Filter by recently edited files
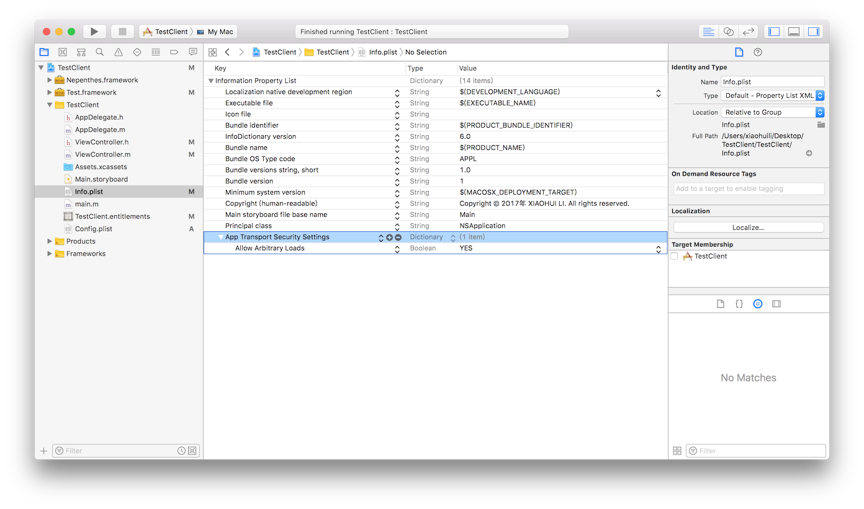This screenshot has height=509, width=864. click(x=181, y=451)
